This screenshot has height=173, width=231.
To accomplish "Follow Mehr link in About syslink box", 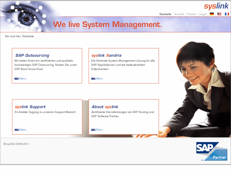I will click(100, 130).
